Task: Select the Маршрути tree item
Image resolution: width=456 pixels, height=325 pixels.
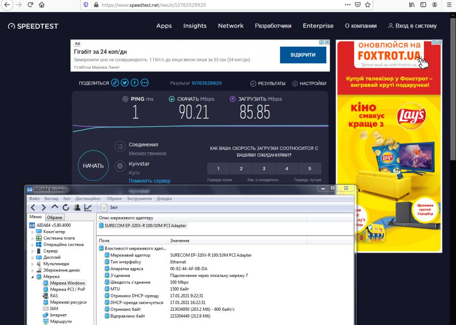Action: coord(57,321)
